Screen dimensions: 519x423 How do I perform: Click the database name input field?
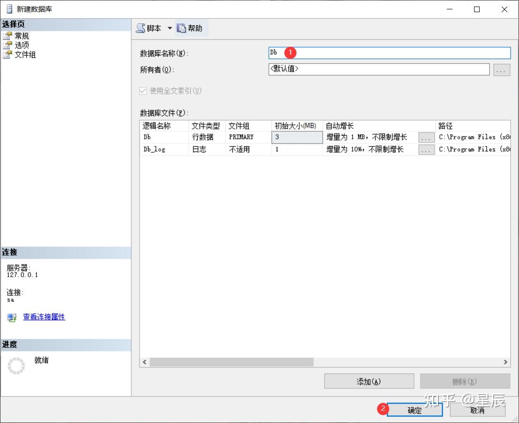click(390, 53)
